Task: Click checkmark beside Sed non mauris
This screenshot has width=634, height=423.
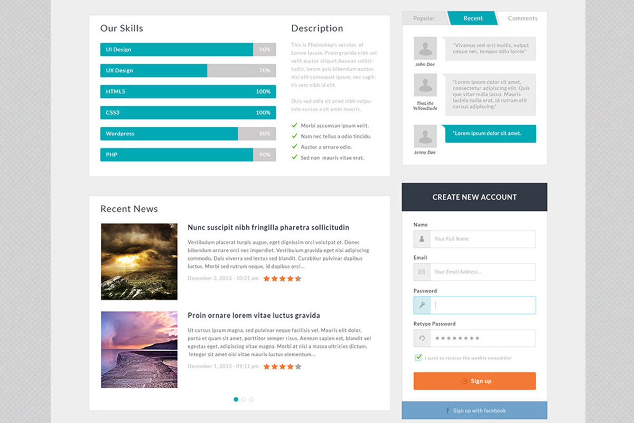Action: coord(295,157)
